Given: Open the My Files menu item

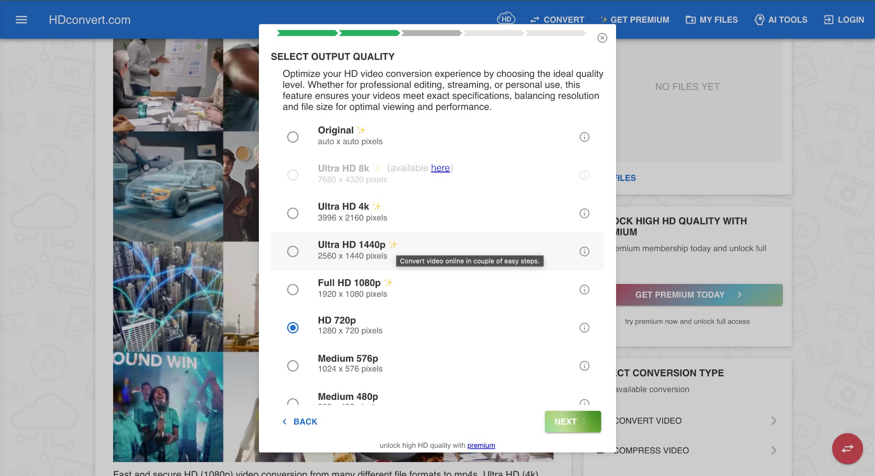Looking at the screenshot, I should point(712,20).
